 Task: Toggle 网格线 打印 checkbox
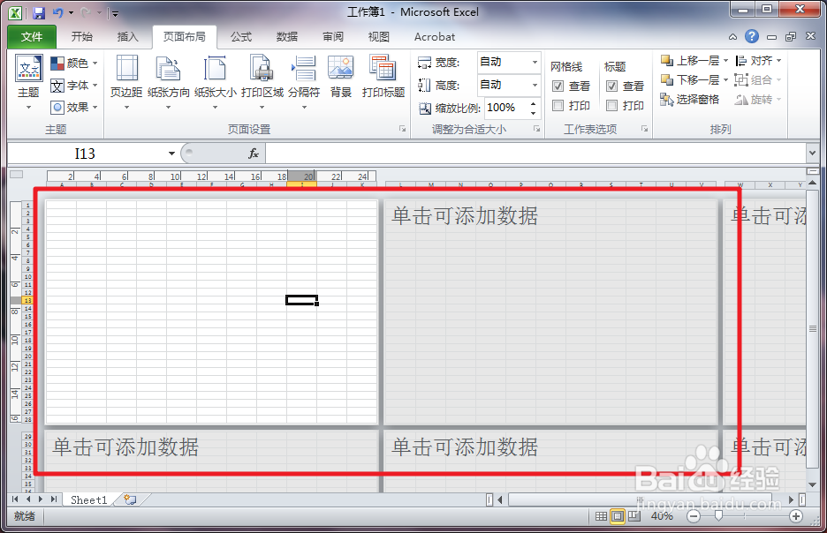click(558, 106)
